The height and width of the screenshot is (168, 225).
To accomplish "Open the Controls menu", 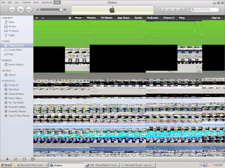I will tap(26, 3).
